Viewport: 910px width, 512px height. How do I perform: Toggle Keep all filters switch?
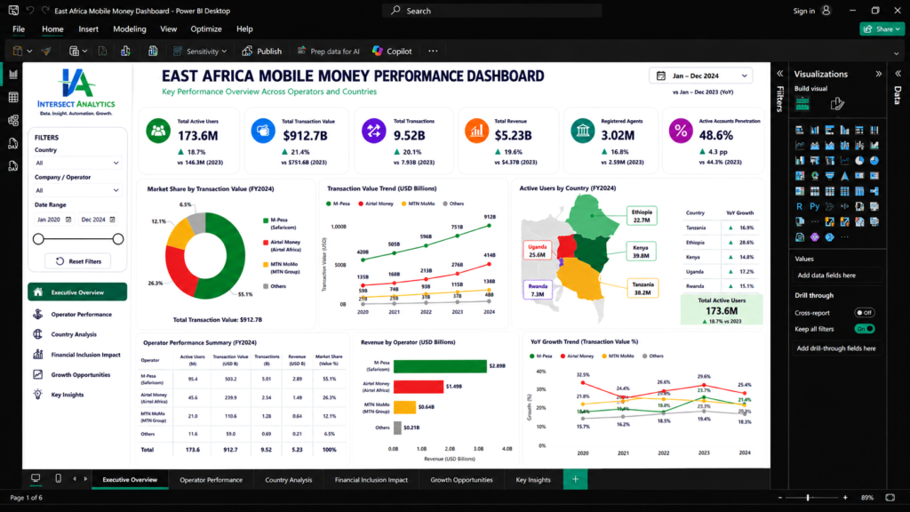[x=865, y=329]
